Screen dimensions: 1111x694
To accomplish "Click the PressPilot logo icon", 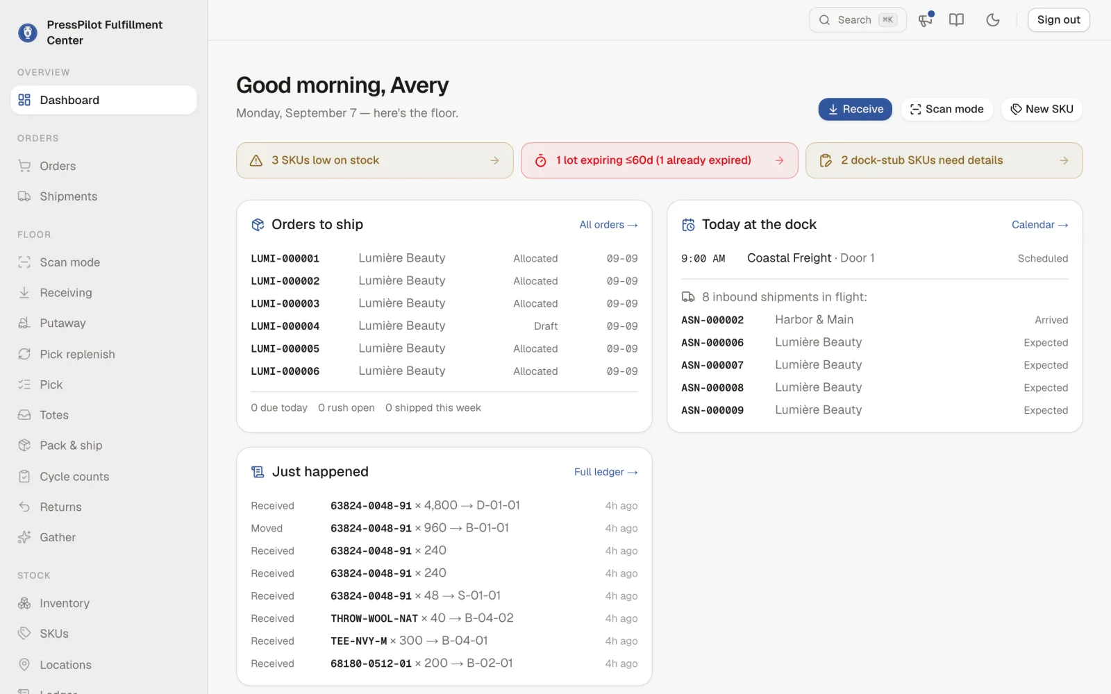I will (28, 33).
